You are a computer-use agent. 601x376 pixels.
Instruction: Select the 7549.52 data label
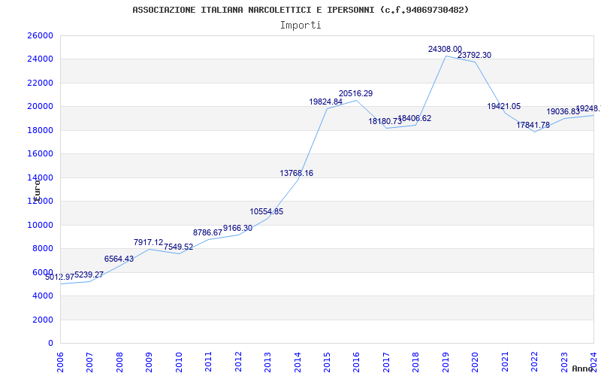tap(178, 247)
